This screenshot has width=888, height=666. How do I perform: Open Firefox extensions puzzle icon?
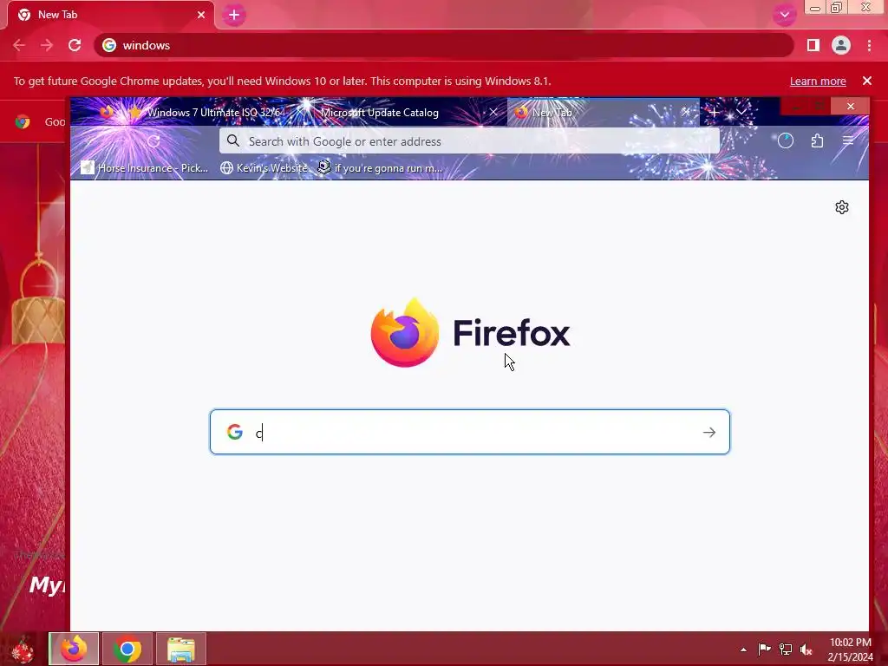[817, 141]
